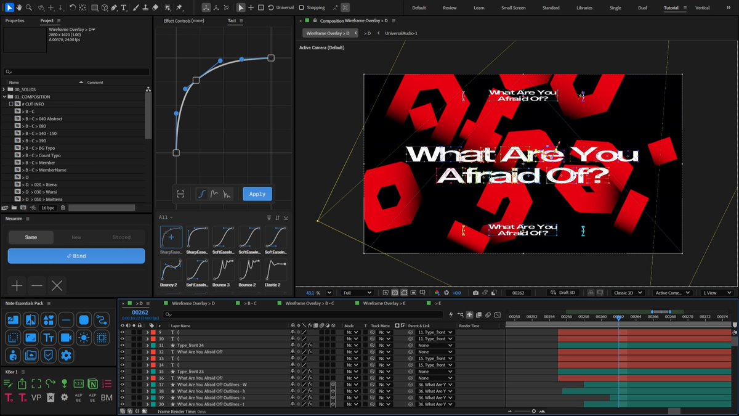Toggle visibility of Type_front 24 layer
The height and width of the screenshot is (416, 739).
tap(122, 345)
